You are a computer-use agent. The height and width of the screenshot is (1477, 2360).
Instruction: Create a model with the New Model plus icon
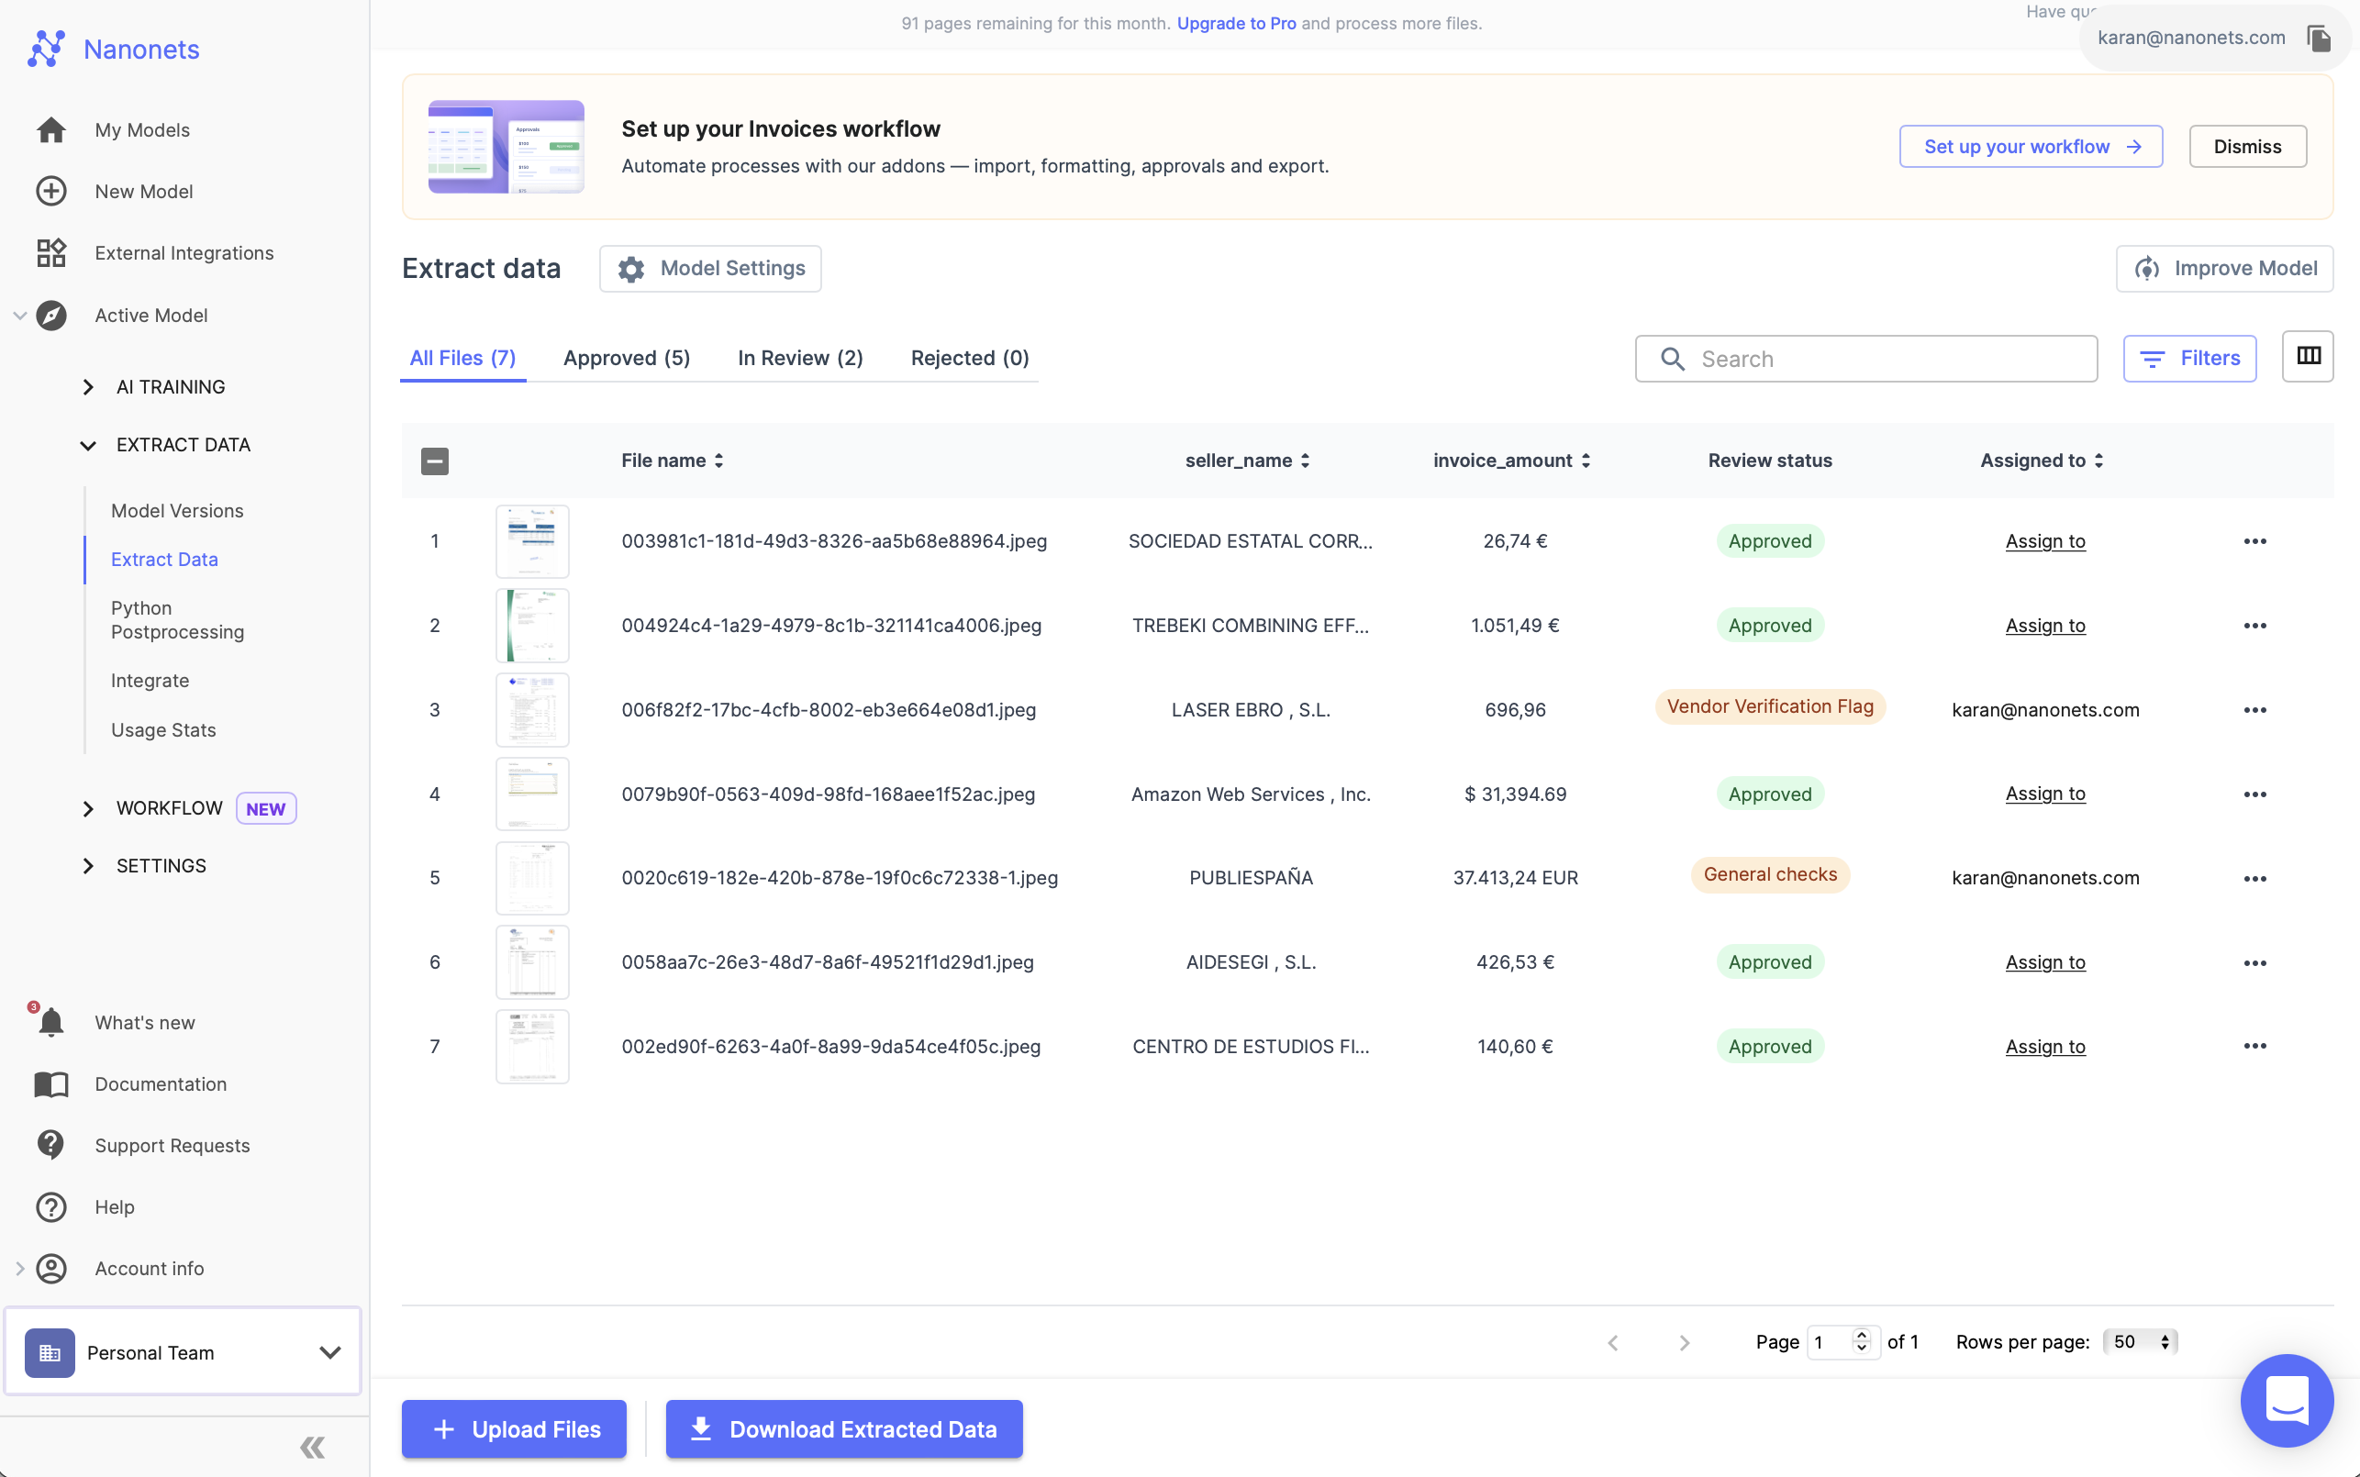tap(50, 192)
